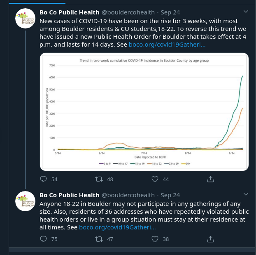
Task: Like the tweet about gathering restrictions
Action: click(x=155, y=239)
